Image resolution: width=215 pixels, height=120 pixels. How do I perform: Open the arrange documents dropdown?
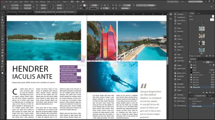point(83,2)
